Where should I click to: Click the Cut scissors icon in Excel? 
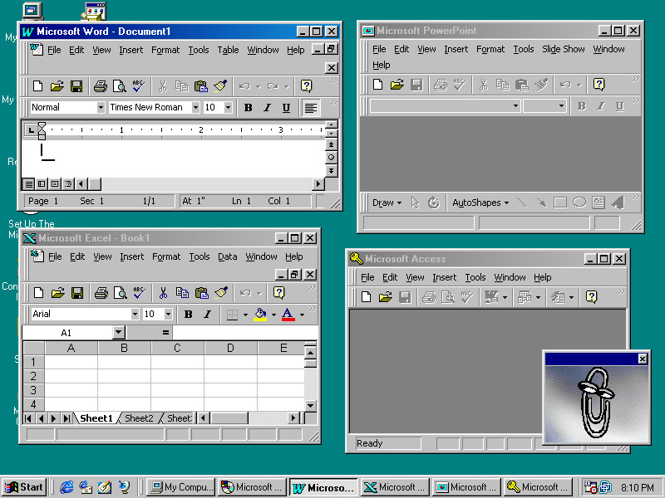(x=163, y=293)
